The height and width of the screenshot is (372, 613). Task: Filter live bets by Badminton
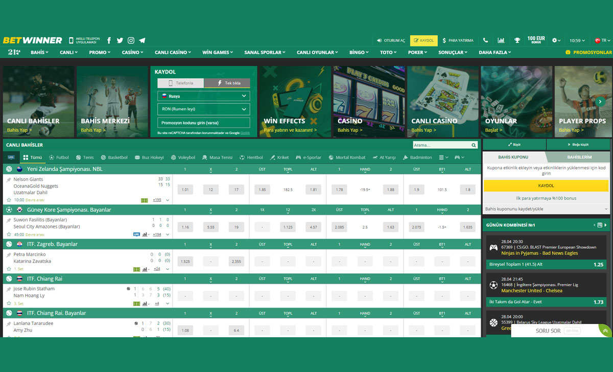[x=417, y=157]
